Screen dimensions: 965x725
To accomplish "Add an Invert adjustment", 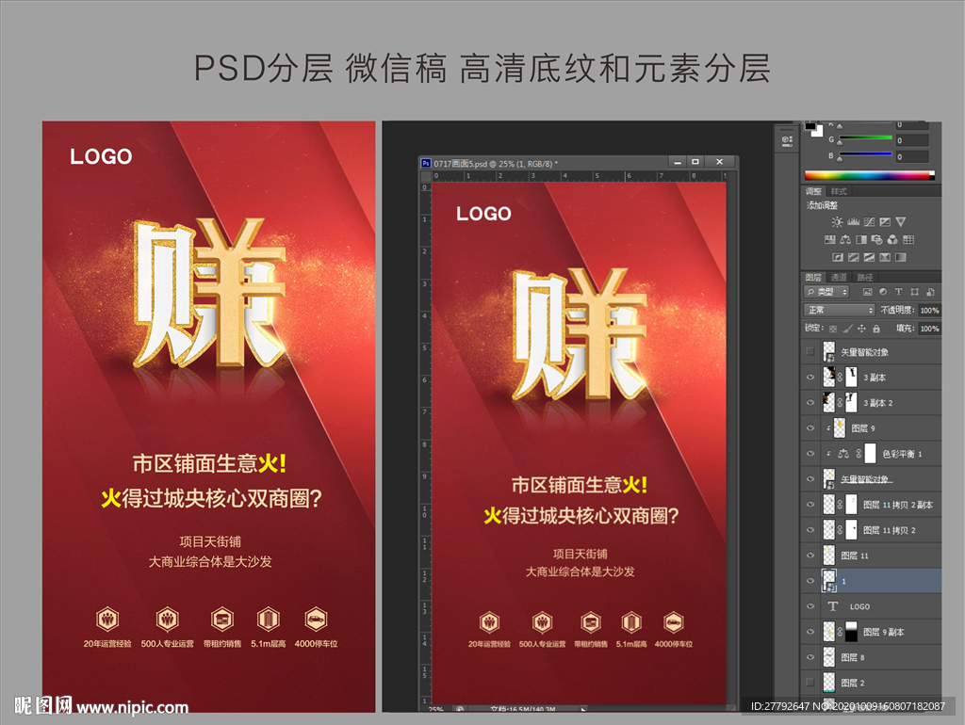I will 838,257.
